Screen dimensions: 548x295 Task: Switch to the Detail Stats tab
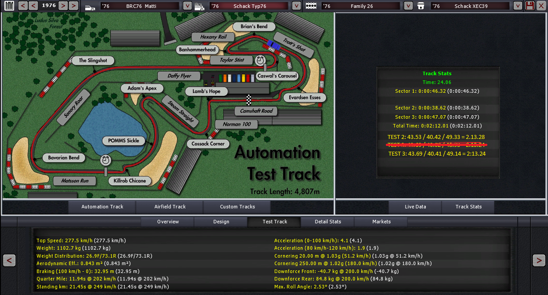click(x=328, y=222)
